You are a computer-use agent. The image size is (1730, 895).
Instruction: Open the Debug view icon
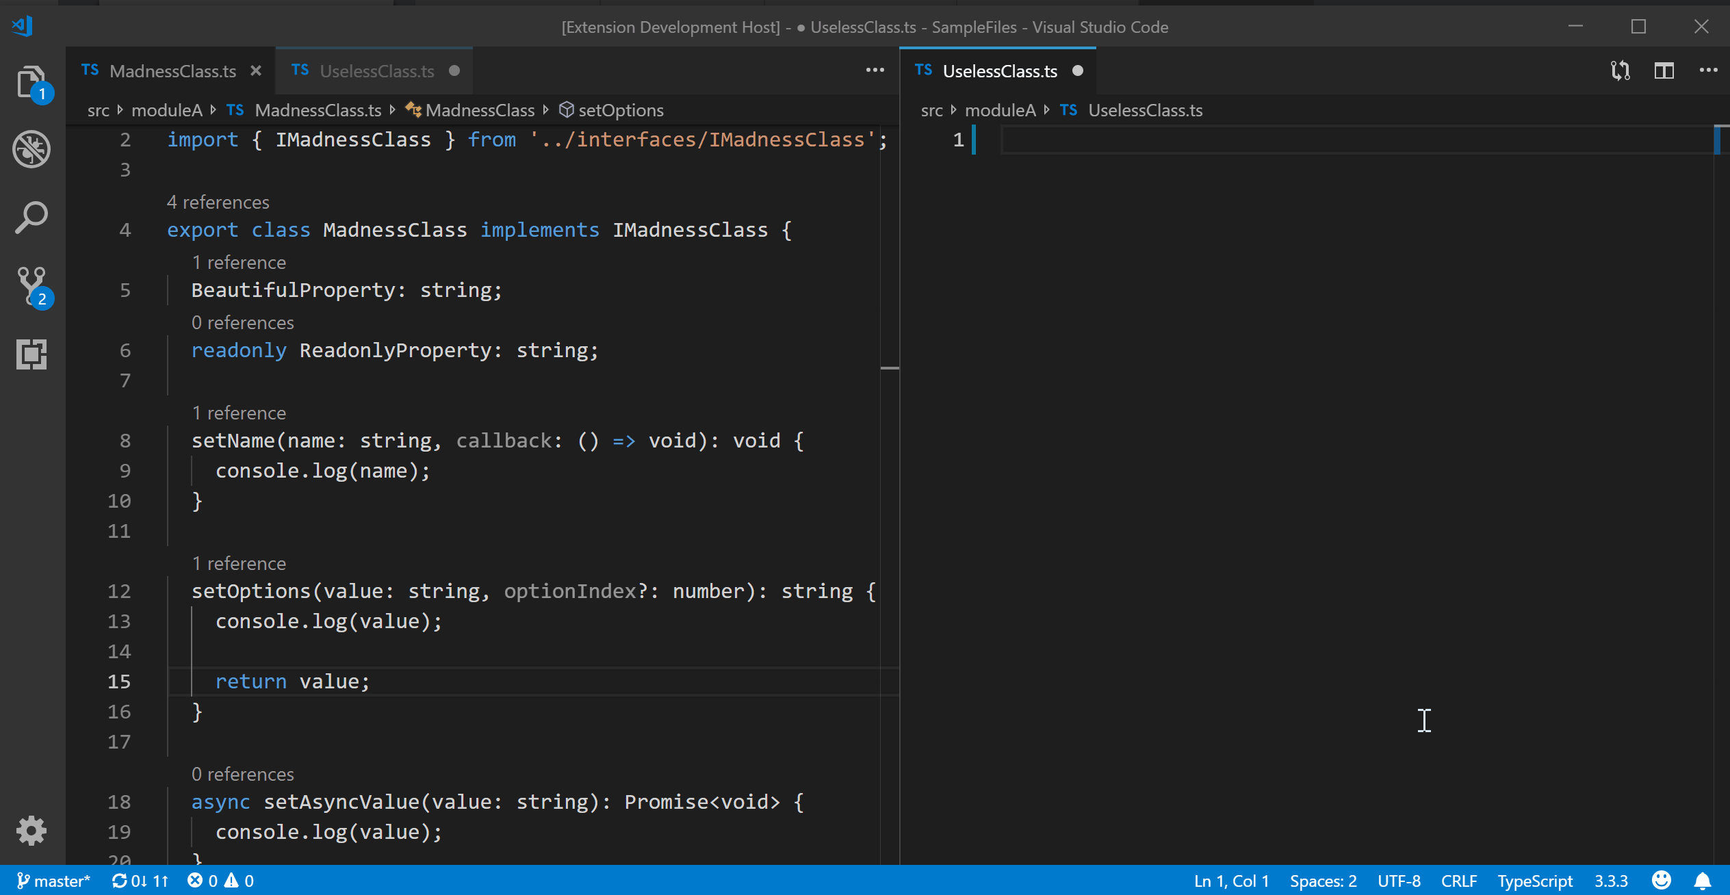tap(31, 149)
